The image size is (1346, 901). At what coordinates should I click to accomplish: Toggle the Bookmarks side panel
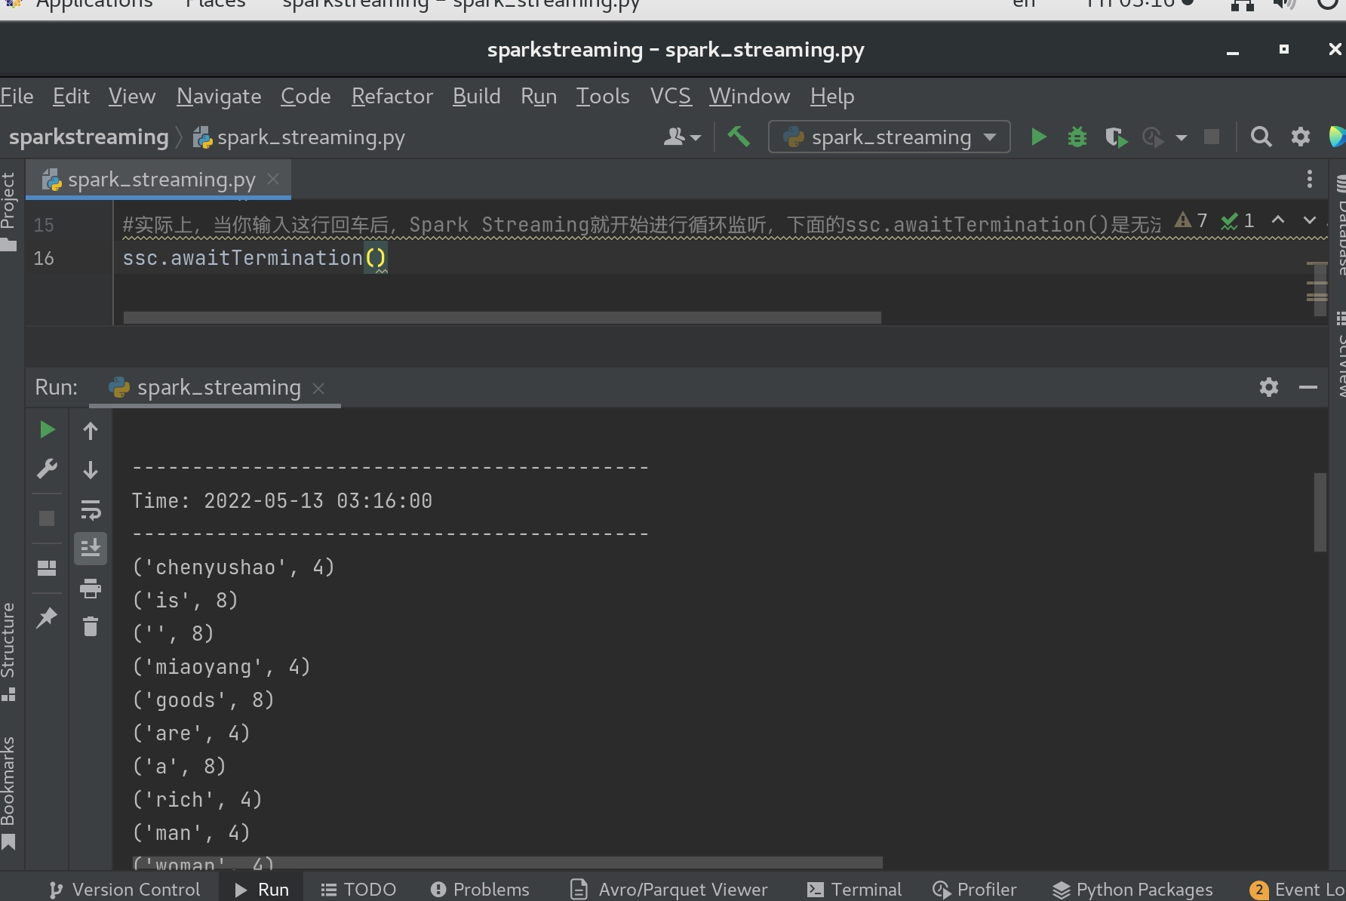point(8,792)
